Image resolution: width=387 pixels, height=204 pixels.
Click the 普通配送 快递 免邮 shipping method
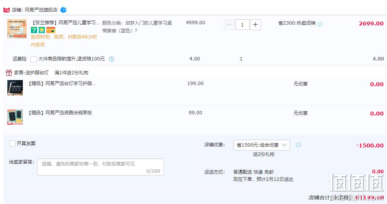click(254, 172)
